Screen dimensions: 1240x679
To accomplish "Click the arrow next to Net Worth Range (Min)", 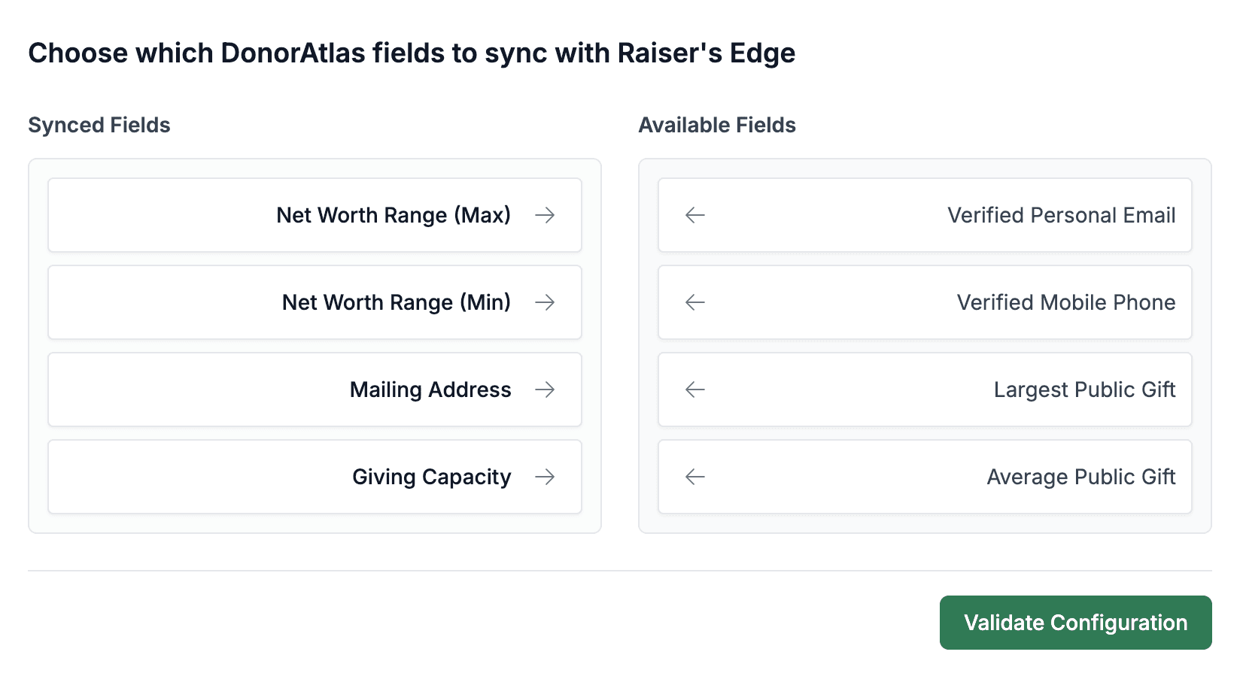I will pos(546,302).
